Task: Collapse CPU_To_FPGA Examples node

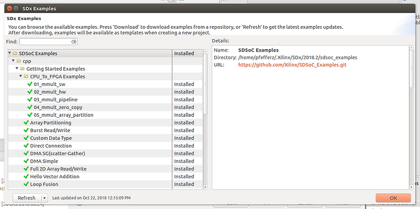Action: point(21,76)
